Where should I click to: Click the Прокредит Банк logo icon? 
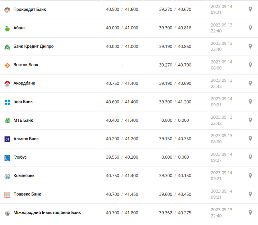pyautogui.click(x=7, y=10)
